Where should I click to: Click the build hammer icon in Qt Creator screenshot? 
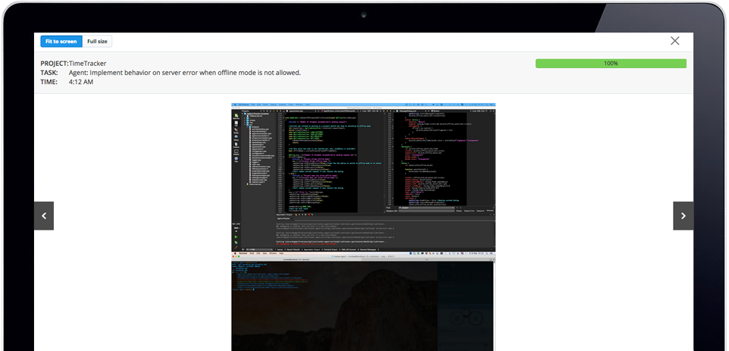point(236,247)
